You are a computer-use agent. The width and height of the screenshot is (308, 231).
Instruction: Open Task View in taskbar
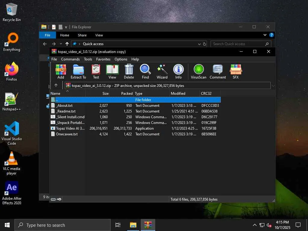[x=118, y=225]
